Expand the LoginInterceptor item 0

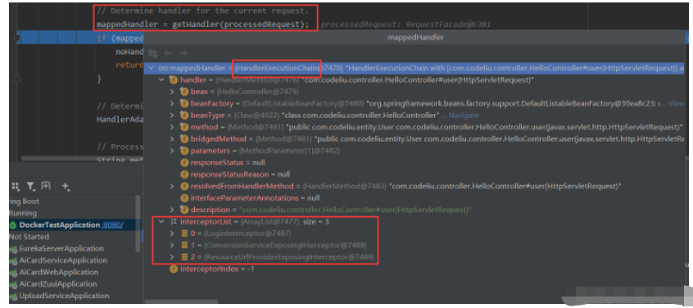point(172,233)
